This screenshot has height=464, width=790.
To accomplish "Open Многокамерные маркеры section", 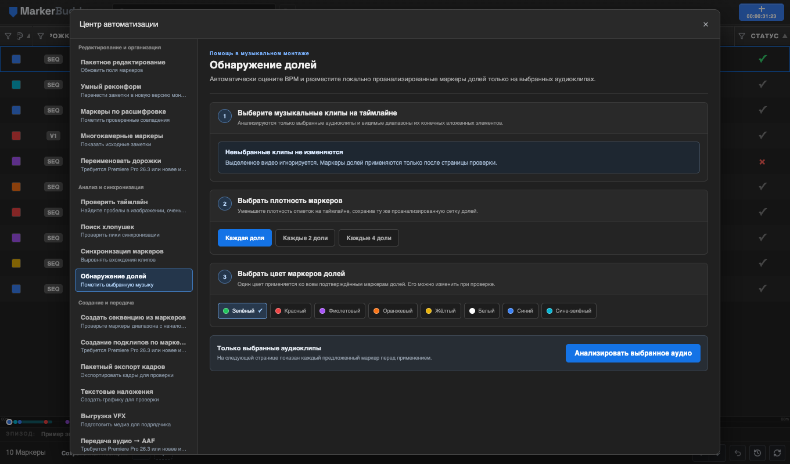I will click(x=134, y=140).
